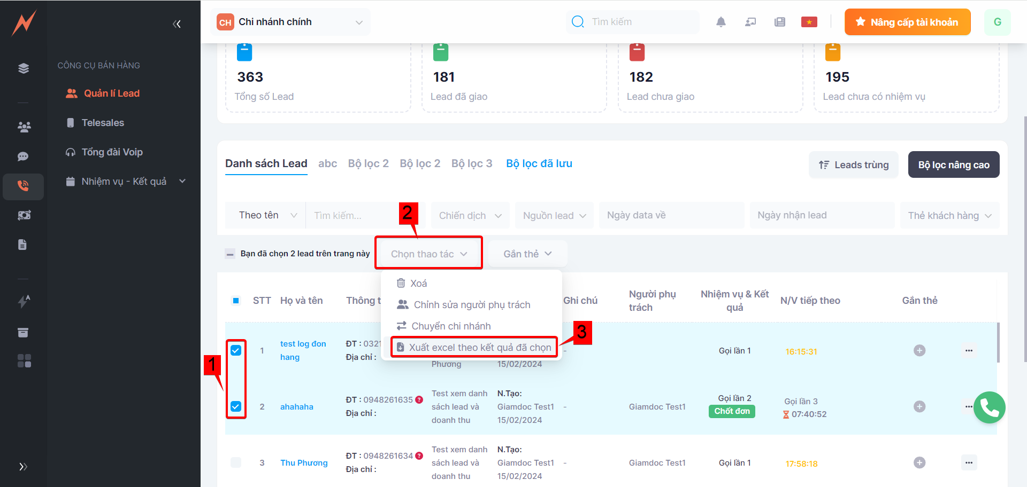Click the vertical page scrollbar
This screenshot has width=1027, height=487.
click(x=1024, y=240)
